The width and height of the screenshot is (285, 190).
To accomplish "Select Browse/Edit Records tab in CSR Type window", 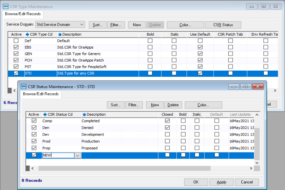I will pos(23,14).
